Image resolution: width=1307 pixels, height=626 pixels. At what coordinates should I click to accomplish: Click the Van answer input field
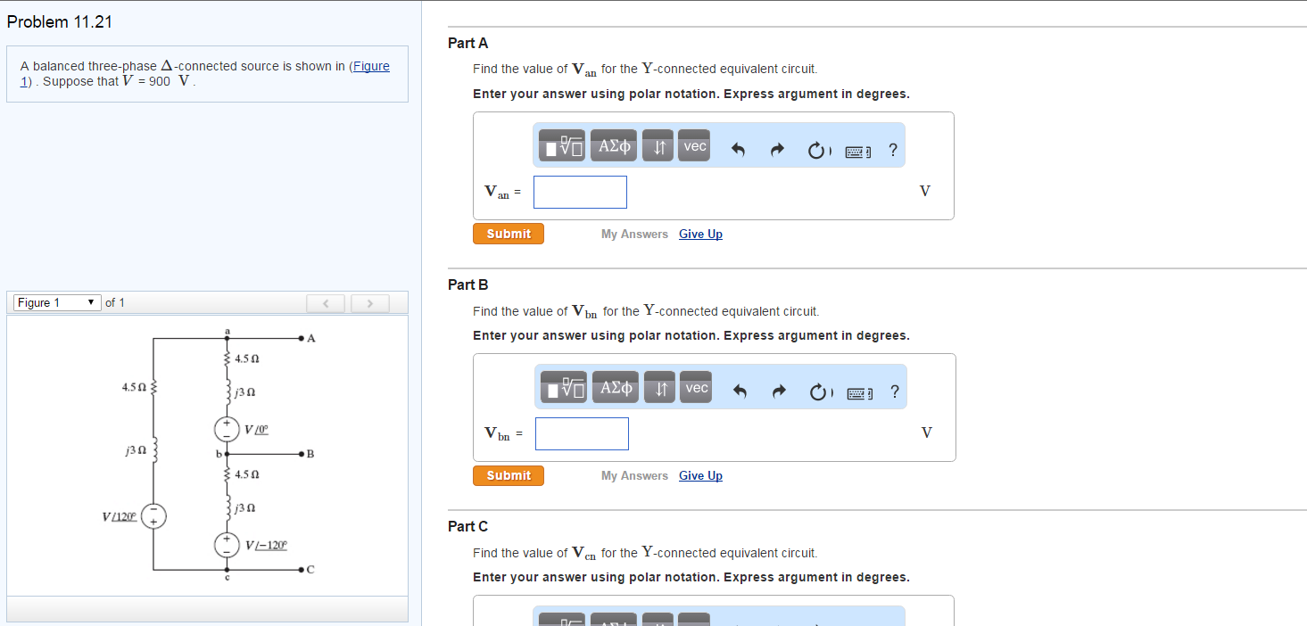coord(580,192)
